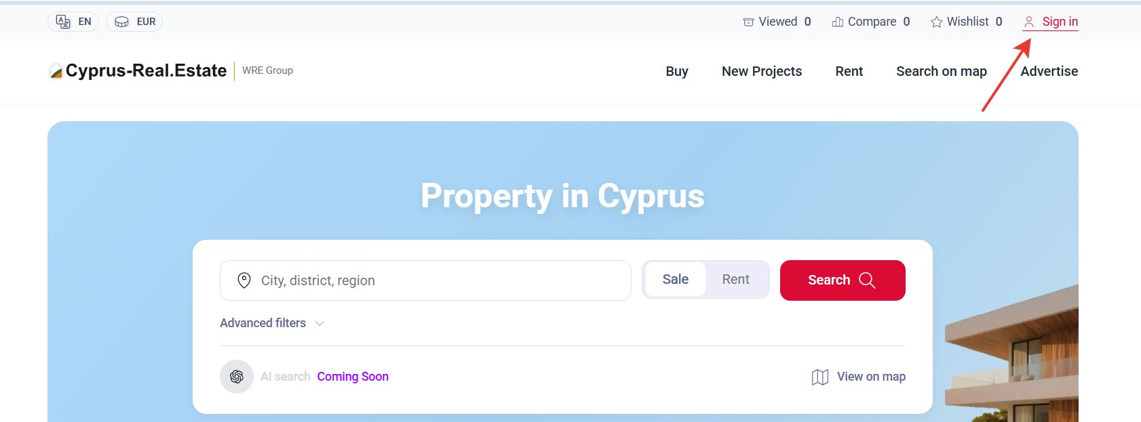The image size is (1141, 422).
Task: Switch the listing type to Rent
Action: click(735, 280)
